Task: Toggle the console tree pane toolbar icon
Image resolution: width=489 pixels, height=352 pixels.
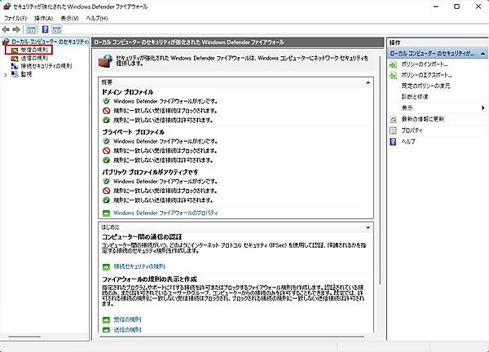Action: coord(31,29)
